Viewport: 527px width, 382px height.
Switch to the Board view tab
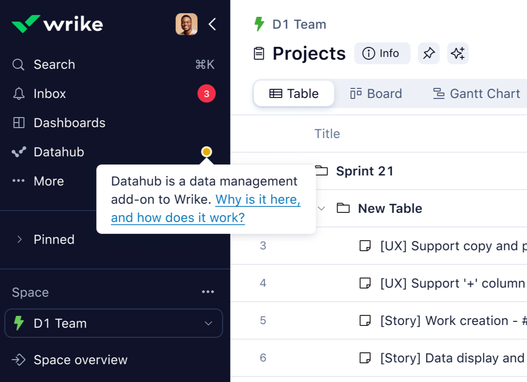[376, 93]
